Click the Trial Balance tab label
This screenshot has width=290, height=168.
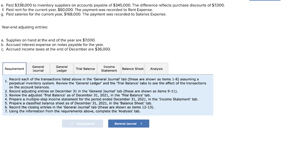point(85,68)
